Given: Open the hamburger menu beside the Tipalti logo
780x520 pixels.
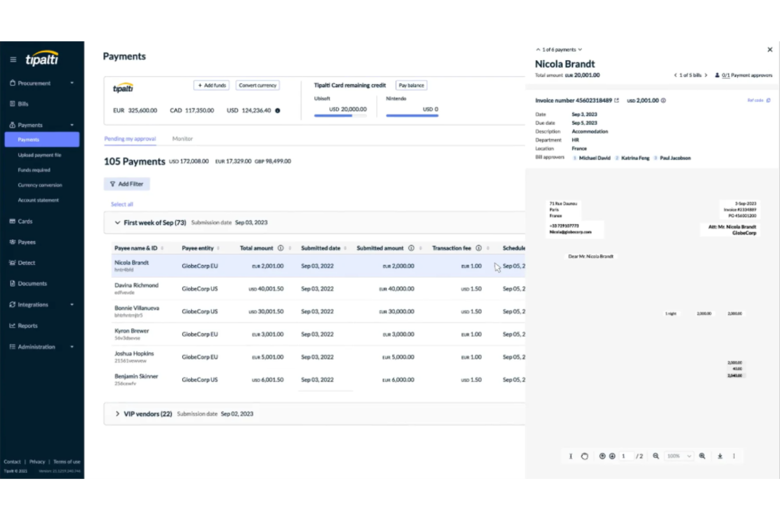Looking at the screenshot, I should (x=13, y=60).
